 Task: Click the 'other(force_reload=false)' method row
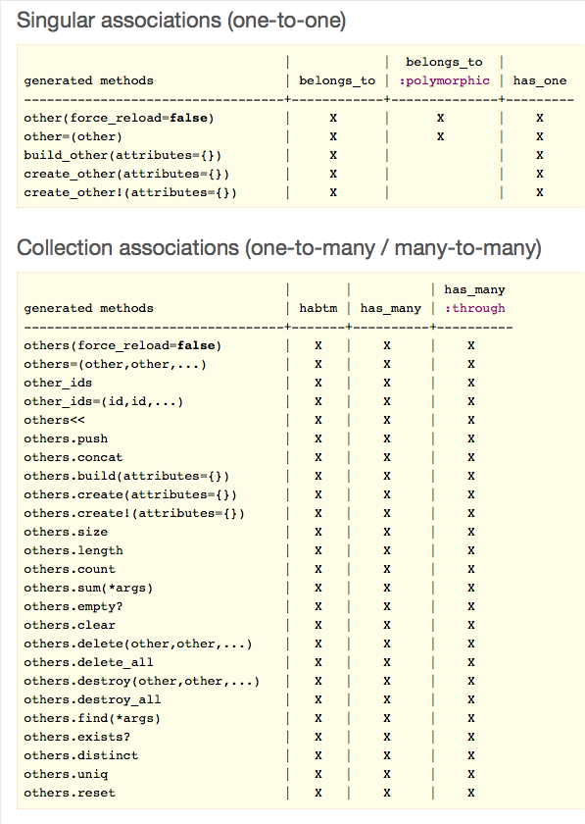pos(299,119)
